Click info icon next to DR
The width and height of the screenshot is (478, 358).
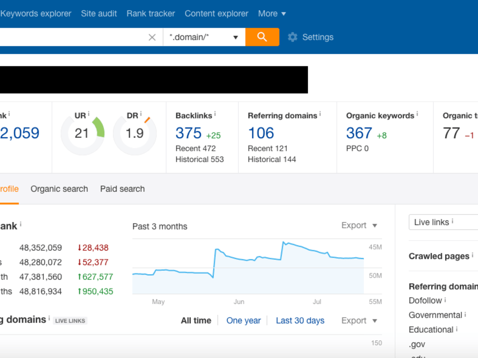coord(141,114)
